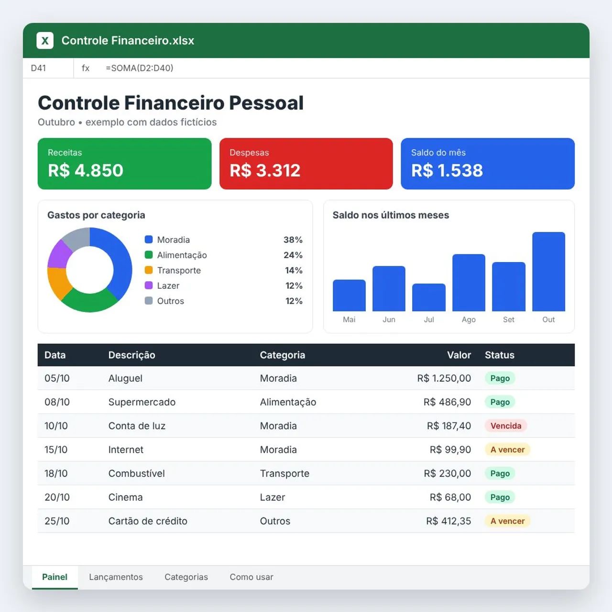Click the green Alimentação legend swatch
The width and height of the screenshot is (612, 612).
click(x=149, y=255)
